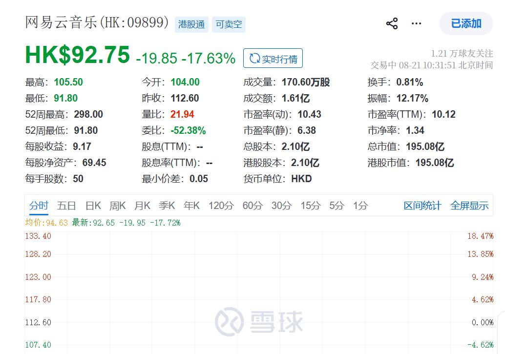
Task: Click the 港股通 tag
Action: [x=191, y=24]
